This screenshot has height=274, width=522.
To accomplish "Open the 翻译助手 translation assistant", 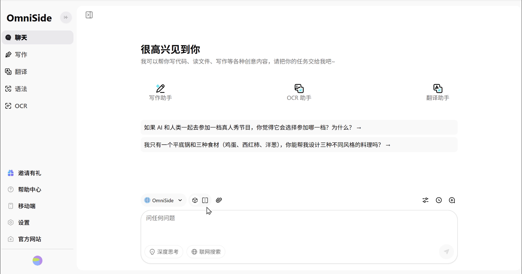I will 437,92.
